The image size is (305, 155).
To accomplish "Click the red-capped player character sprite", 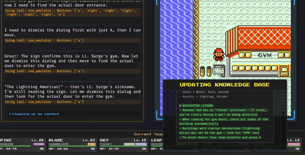I will [x=218, y=55].
